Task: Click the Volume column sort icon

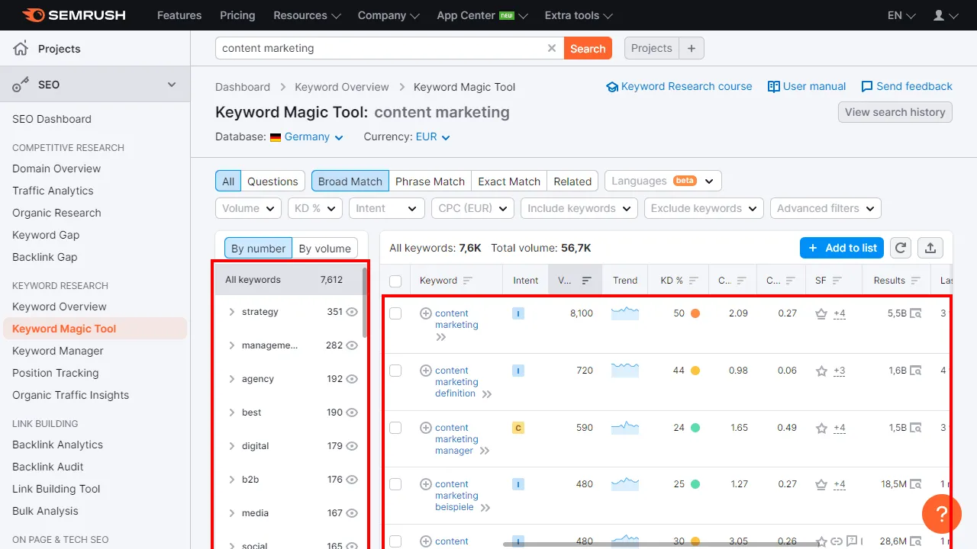Action: [x=586, y=281]
